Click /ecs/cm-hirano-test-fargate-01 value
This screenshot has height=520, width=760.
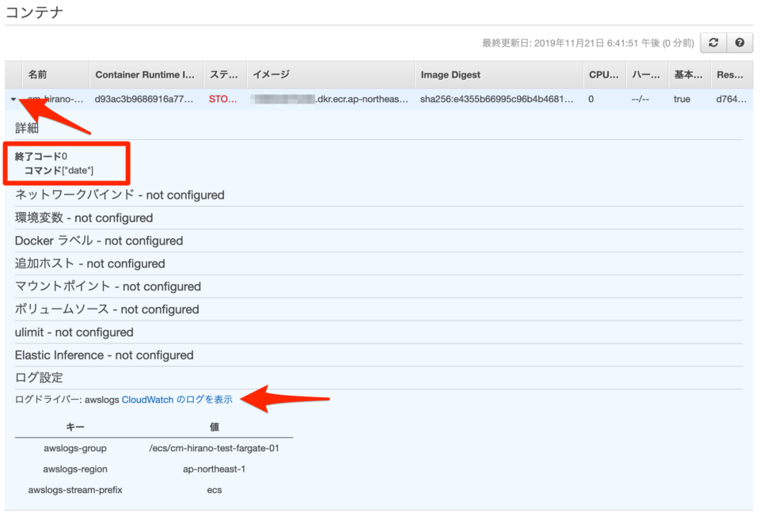click(x=214, y=448)
